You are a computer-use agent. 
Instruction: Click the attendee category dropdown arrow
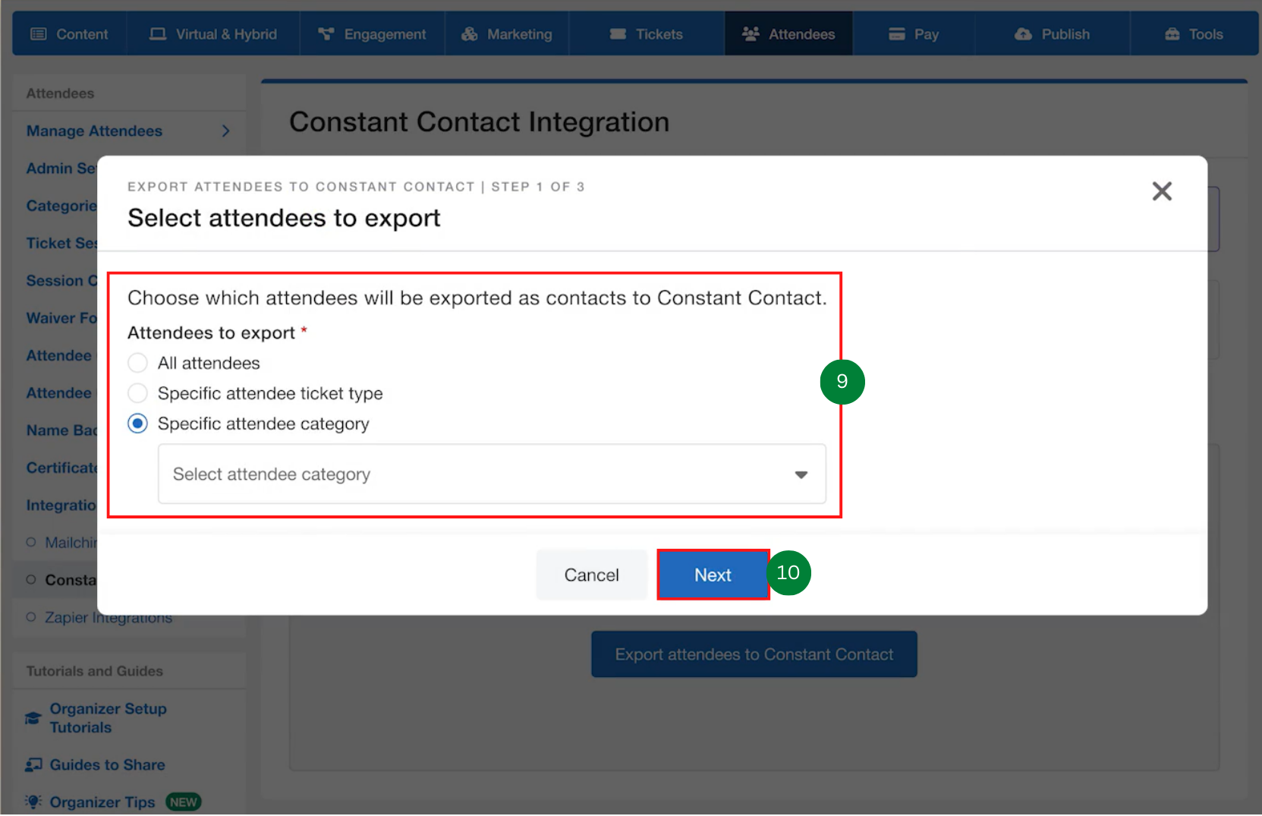pos(801,475)
